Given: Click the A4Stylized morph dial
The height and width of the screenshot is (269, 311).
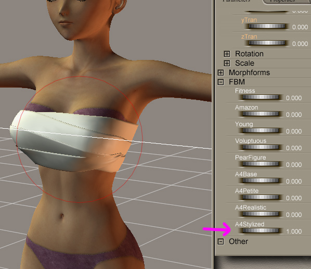Looking at the screenshot, I should tap(261, 231).
